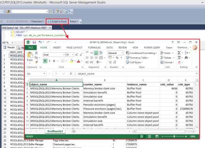Collapse the Excel ribbon with chevron

click(x=196, y=67)
